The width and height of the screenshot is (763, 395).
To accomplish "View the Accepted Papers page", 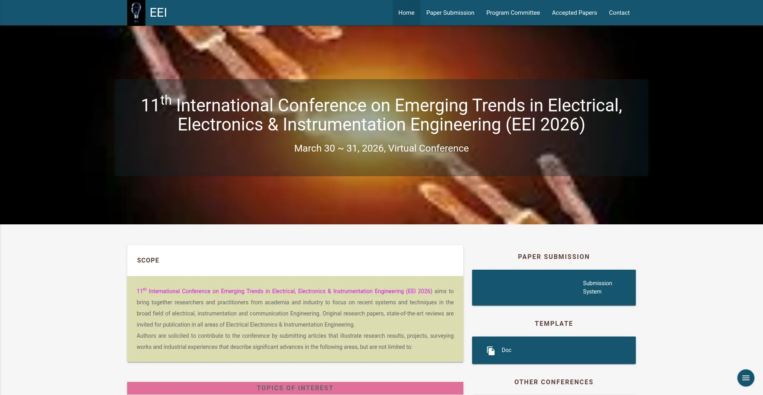I will point(574,12).
